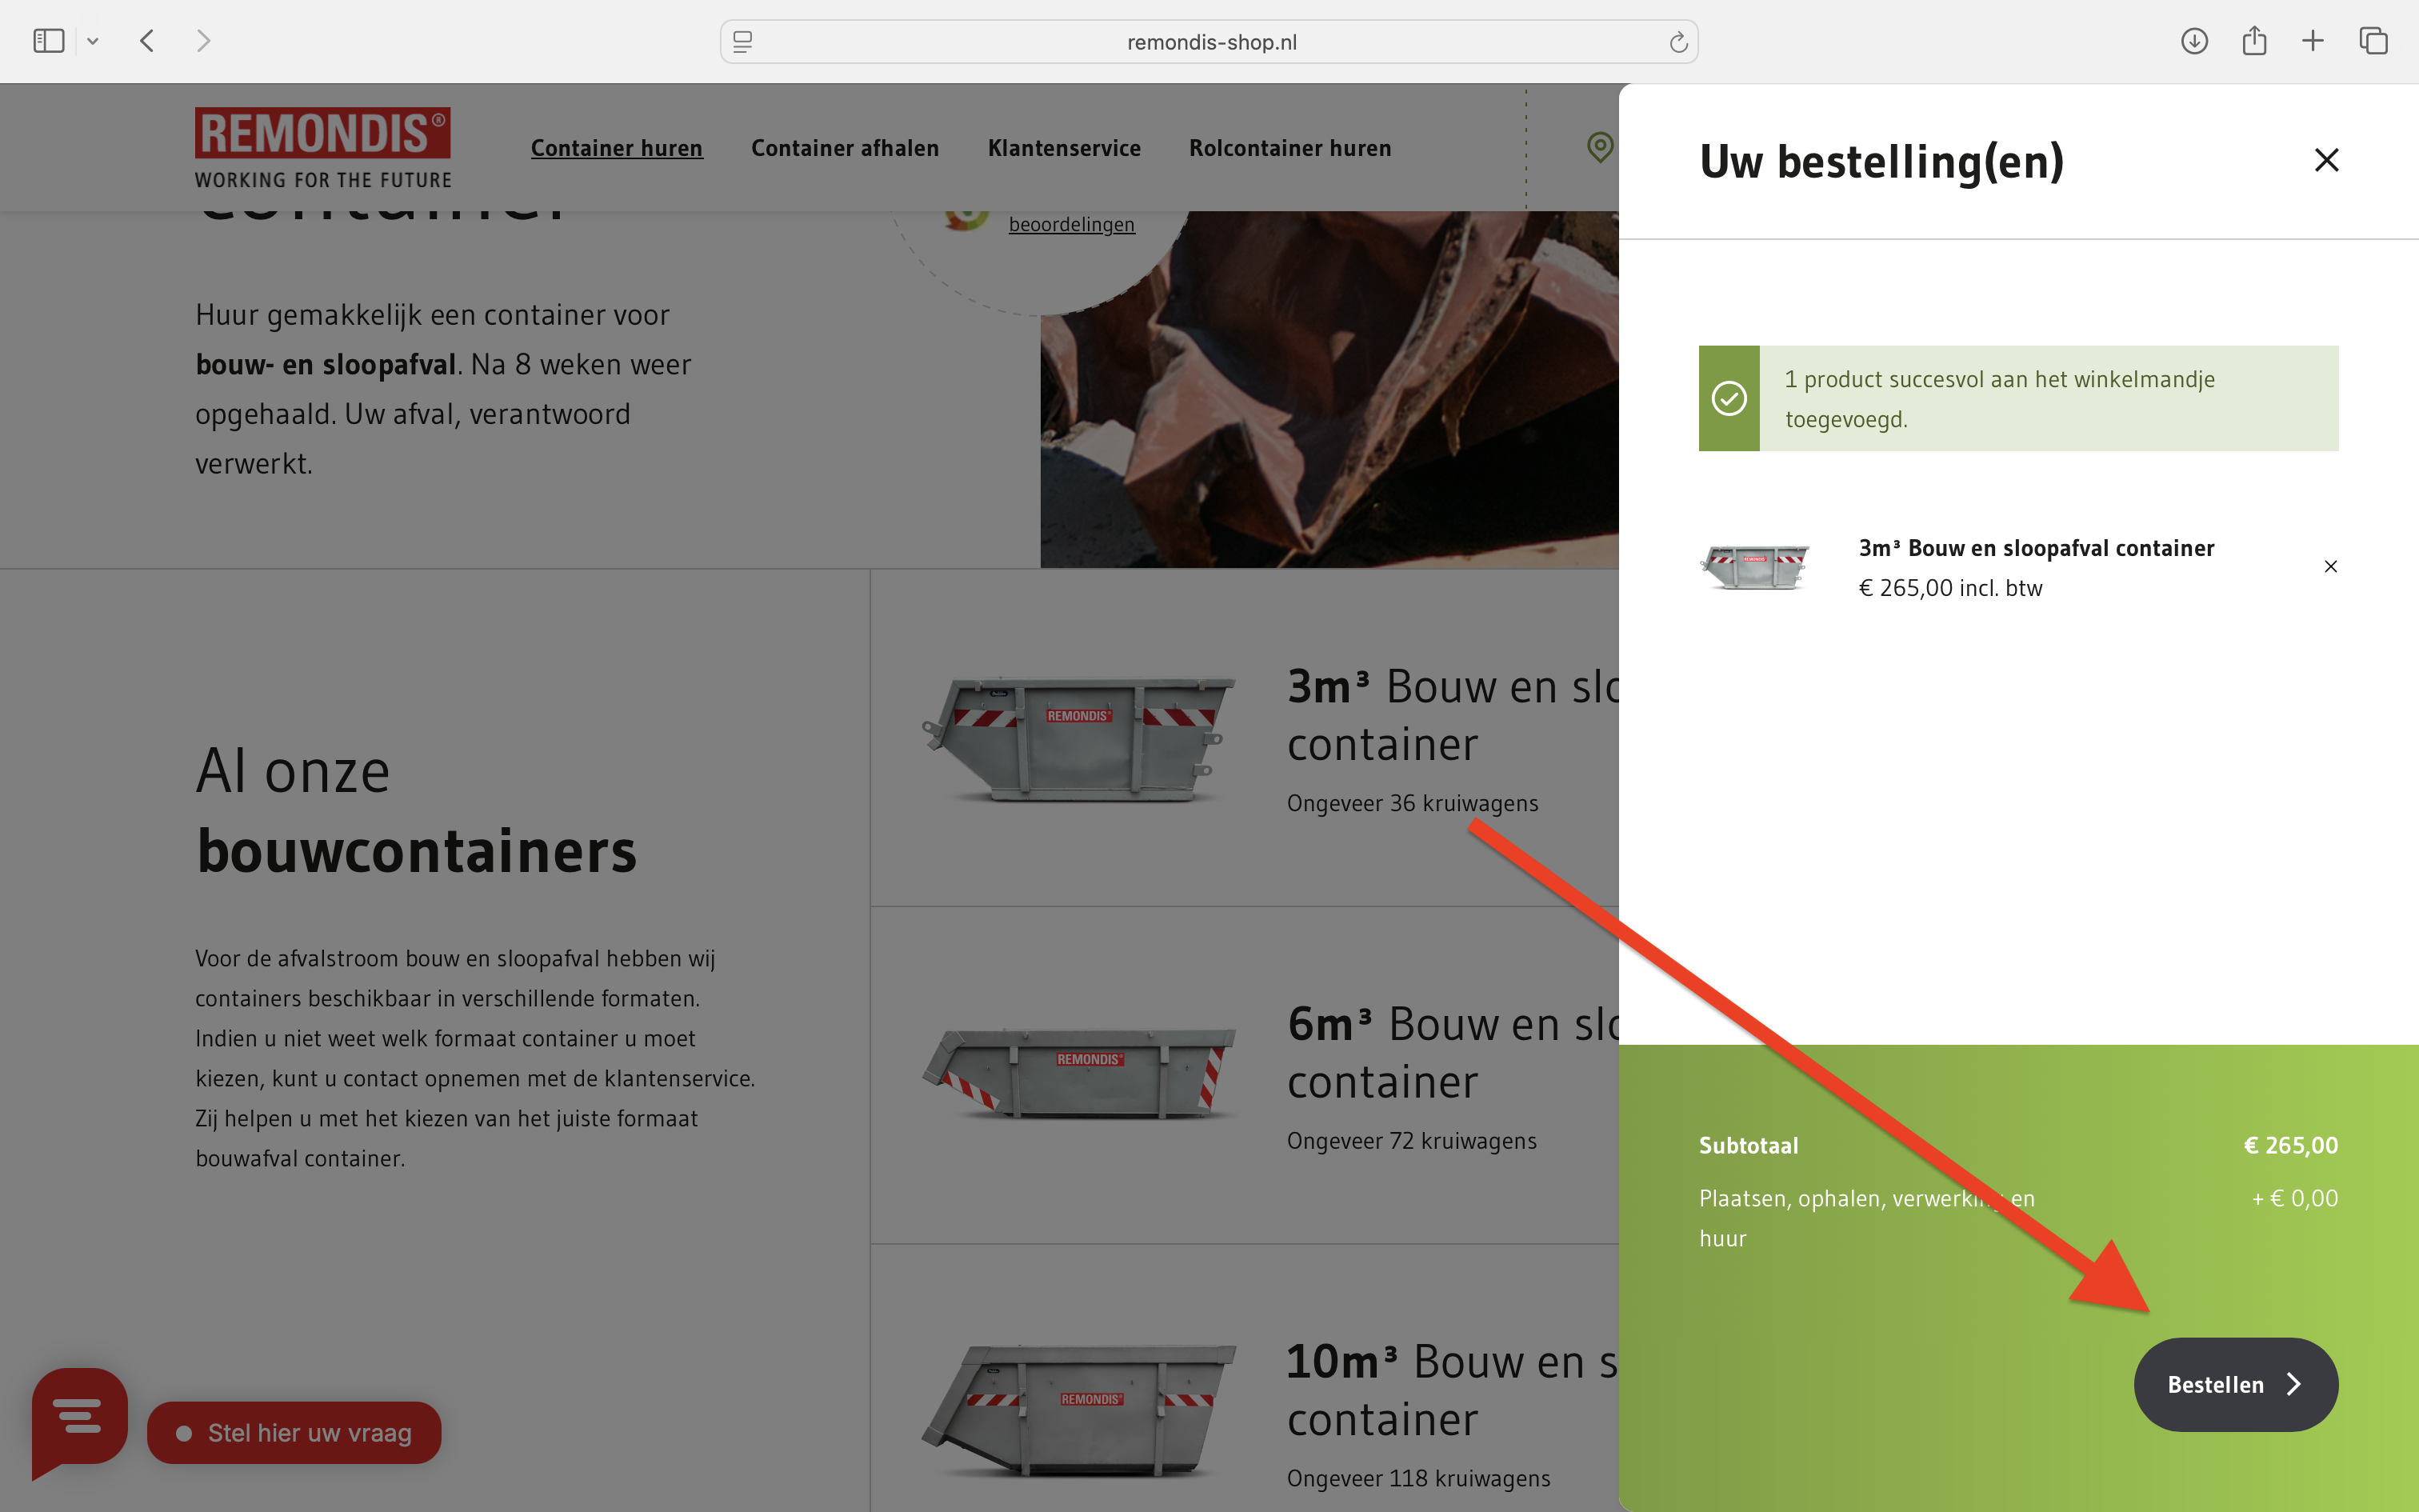Click the Share icon in the toolbar

point(2253,41)
